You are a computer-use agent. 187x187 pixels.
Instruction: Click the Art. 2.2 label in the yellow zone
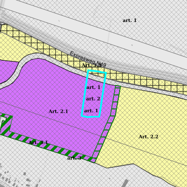click(148, 137)
